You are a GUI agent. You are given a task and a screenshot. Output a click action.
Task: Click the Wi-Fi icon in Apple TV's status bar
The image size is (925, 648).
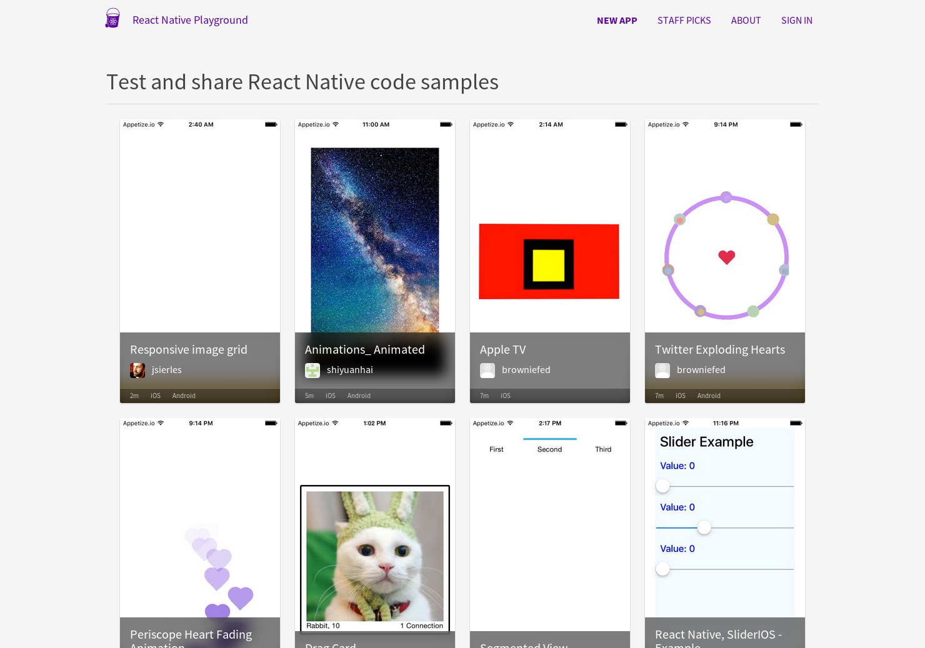pyautogui.click(x=510, y=124)
